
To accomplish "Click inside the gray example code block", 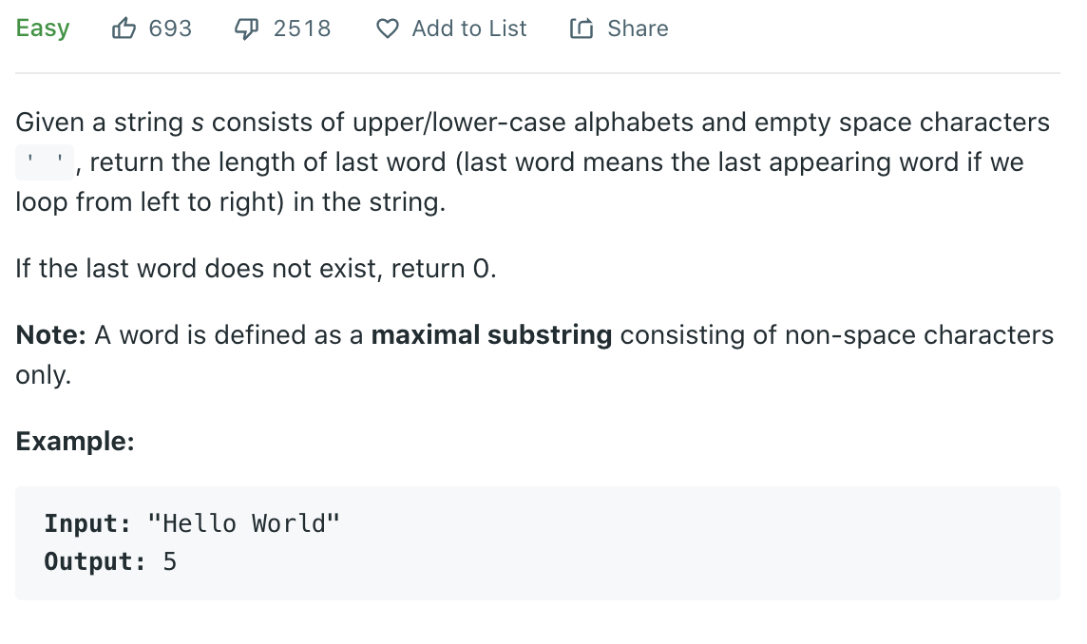I will point(537,542).
